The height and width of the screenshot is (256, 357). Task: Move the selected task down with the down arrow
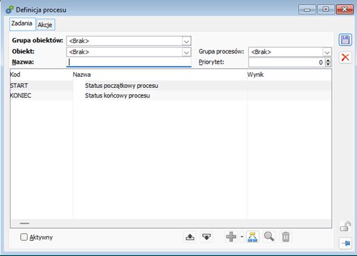pyautogui.click(x=206, y=237)
